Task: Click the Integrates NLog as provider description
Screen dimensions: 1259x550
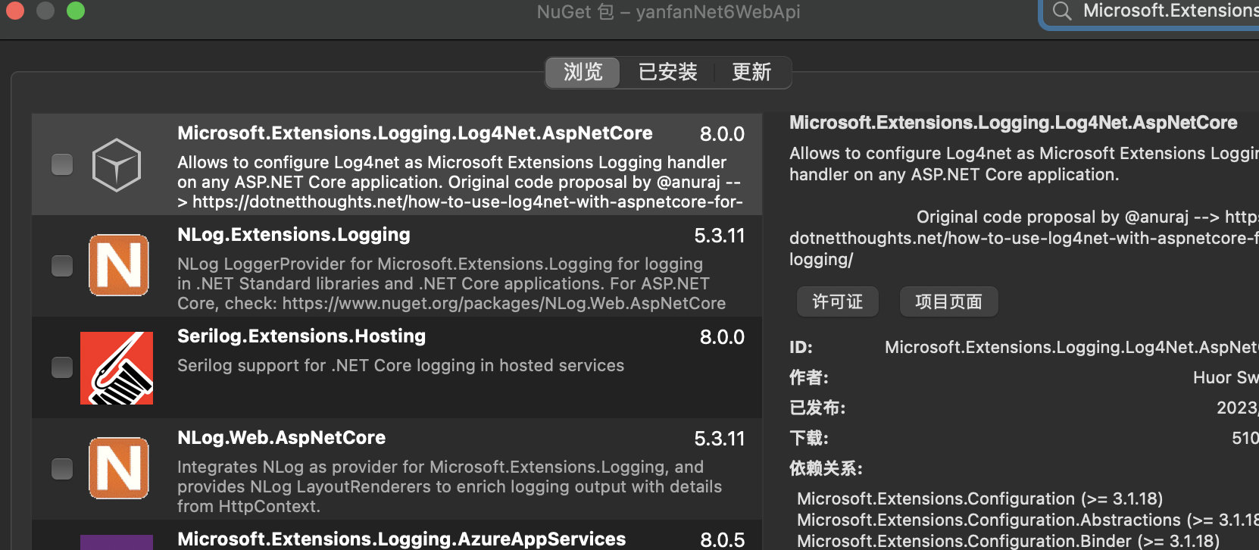Action: [450, 487]
